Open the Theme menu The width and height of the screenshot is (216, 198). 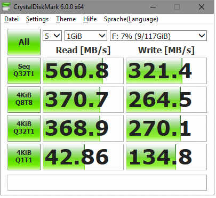(x=66, y=19)
